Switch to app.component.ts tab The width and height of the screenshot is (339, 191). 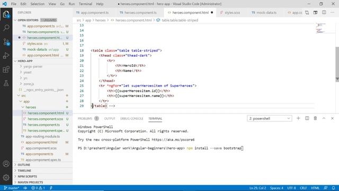click(x=94, y=13)
